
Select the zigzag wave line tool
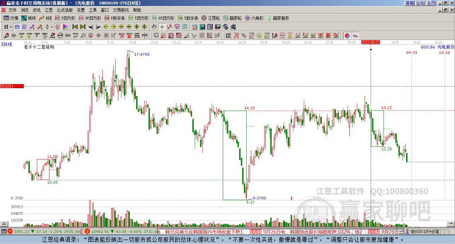(x=194, y=36)
